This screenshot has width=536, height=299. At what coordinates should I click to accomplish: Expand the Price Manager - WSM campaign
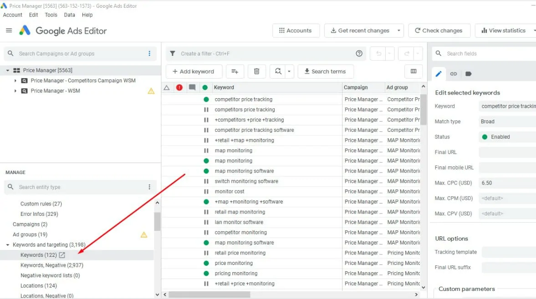[15, 91]
